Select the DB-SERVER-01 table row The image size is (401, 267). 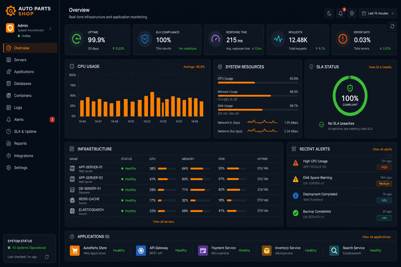point(174,190)
